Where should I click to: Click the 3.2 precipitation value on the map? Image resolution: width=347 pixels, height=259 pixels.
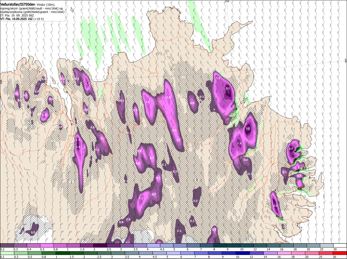(248, 129)
